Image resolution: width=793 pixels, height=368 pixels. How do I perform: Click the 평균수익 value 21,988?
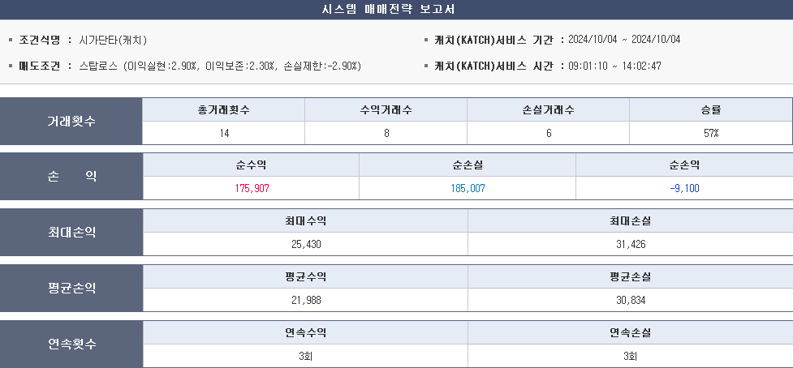coord(305,300)
